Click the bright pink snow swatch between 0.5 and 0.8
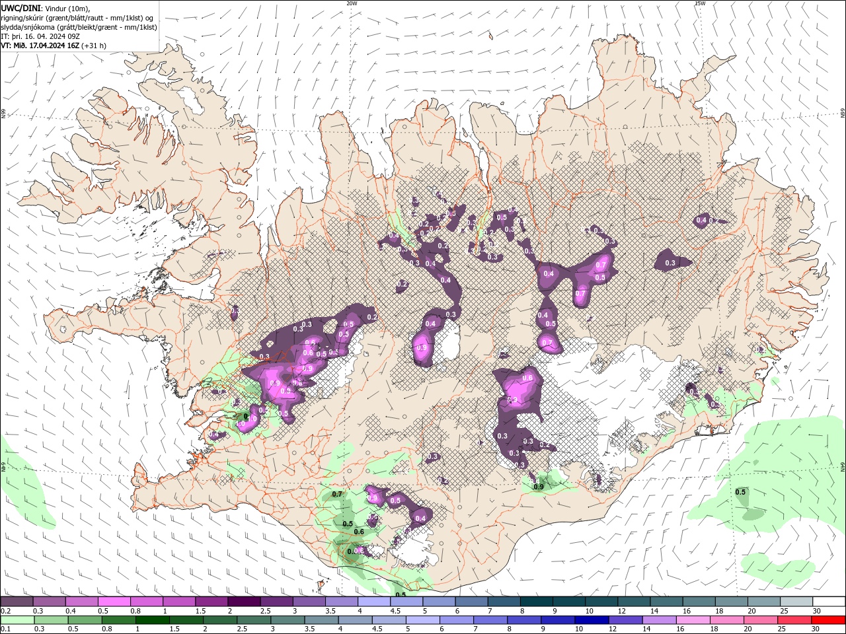Image resolution: width=846 pixels, height=634 pixels. pyautogui.click(x=114, y=601)
